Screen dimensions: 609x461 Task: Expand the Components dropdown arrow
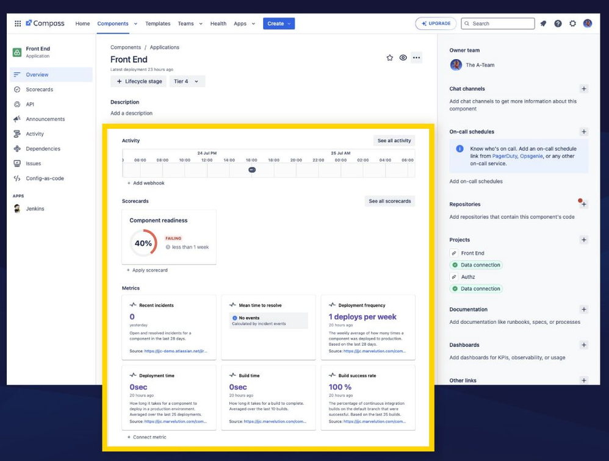(135, 24)
